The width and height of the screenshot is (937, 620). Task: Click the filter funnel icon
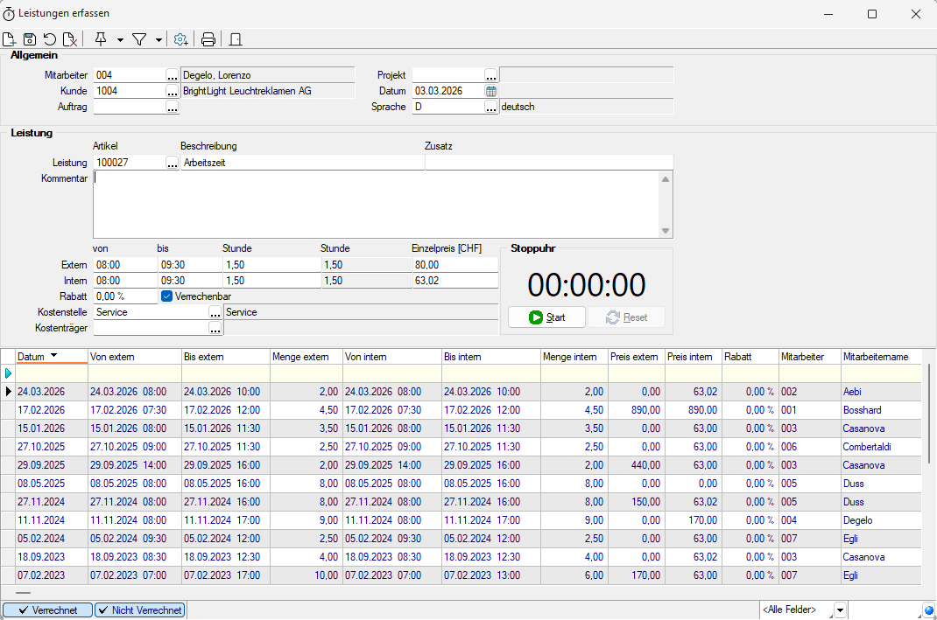pyautogui.click(x=138, y=39)
